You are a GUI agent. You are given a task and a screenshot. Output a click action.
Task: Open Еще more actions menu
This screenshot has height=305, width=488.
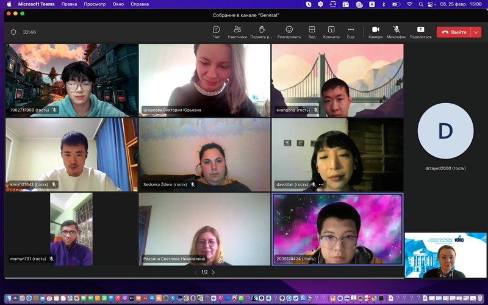(x=351, y=32)
